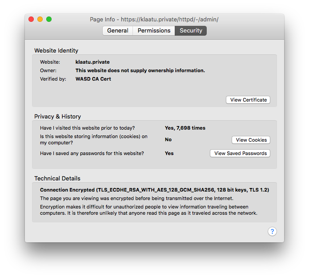Screen dimensions: 309x278
Task: Click View Saved Passwords button
Action: click(x=240, y=153)
